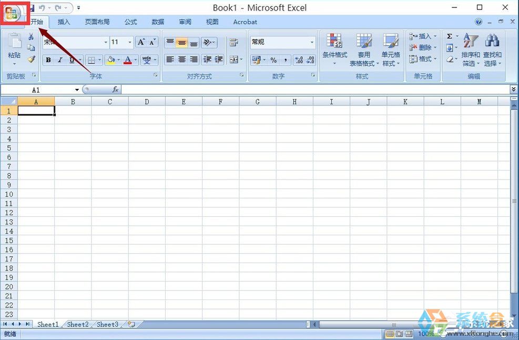The width and height of the screenshot is (519, 340).
Task: Open the 宋体 font name dropdown
Action: (105, 42)
